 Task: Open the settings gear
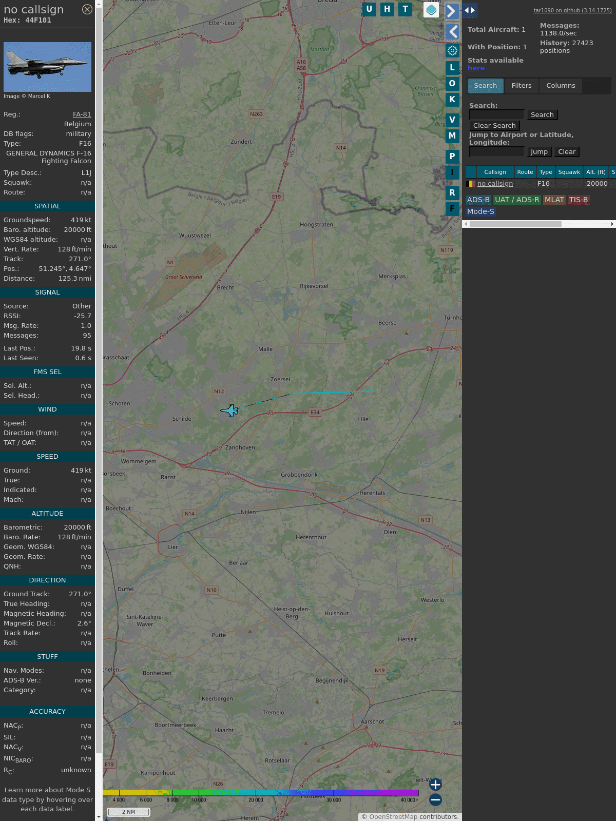tap(452, 51)
